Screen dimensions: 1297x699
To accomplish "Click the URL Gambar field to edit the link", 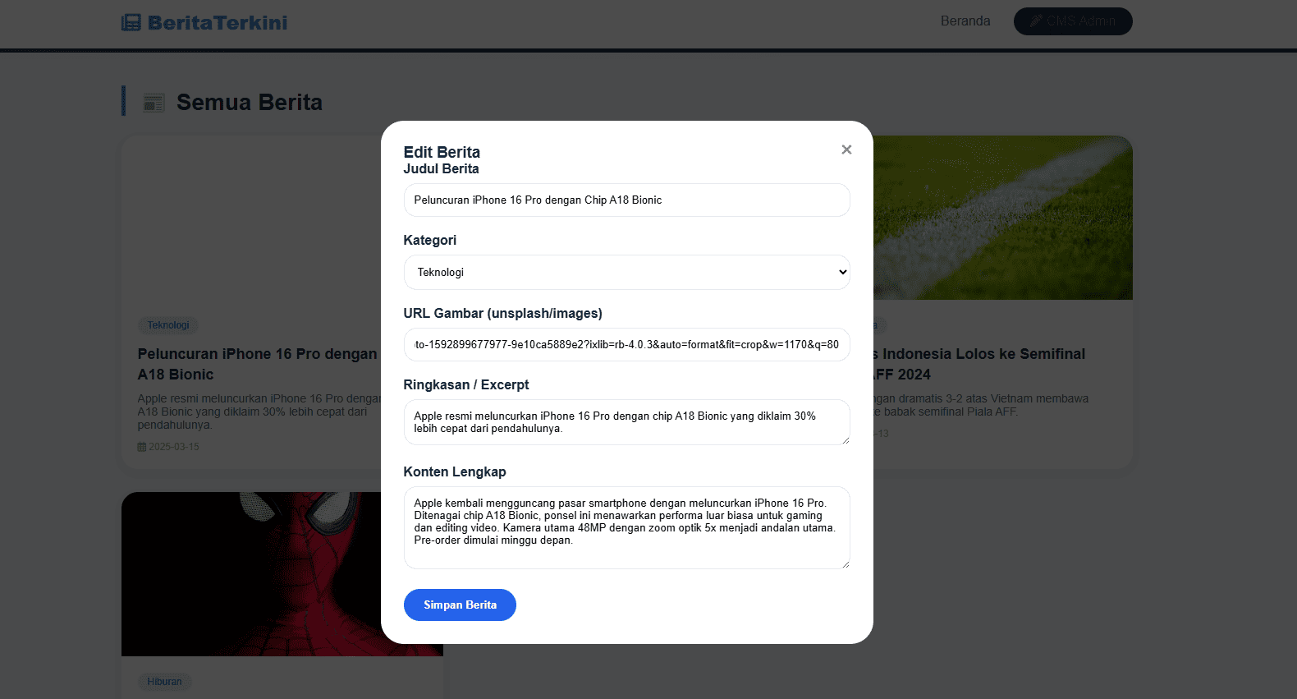I will (x=626, y=344).
